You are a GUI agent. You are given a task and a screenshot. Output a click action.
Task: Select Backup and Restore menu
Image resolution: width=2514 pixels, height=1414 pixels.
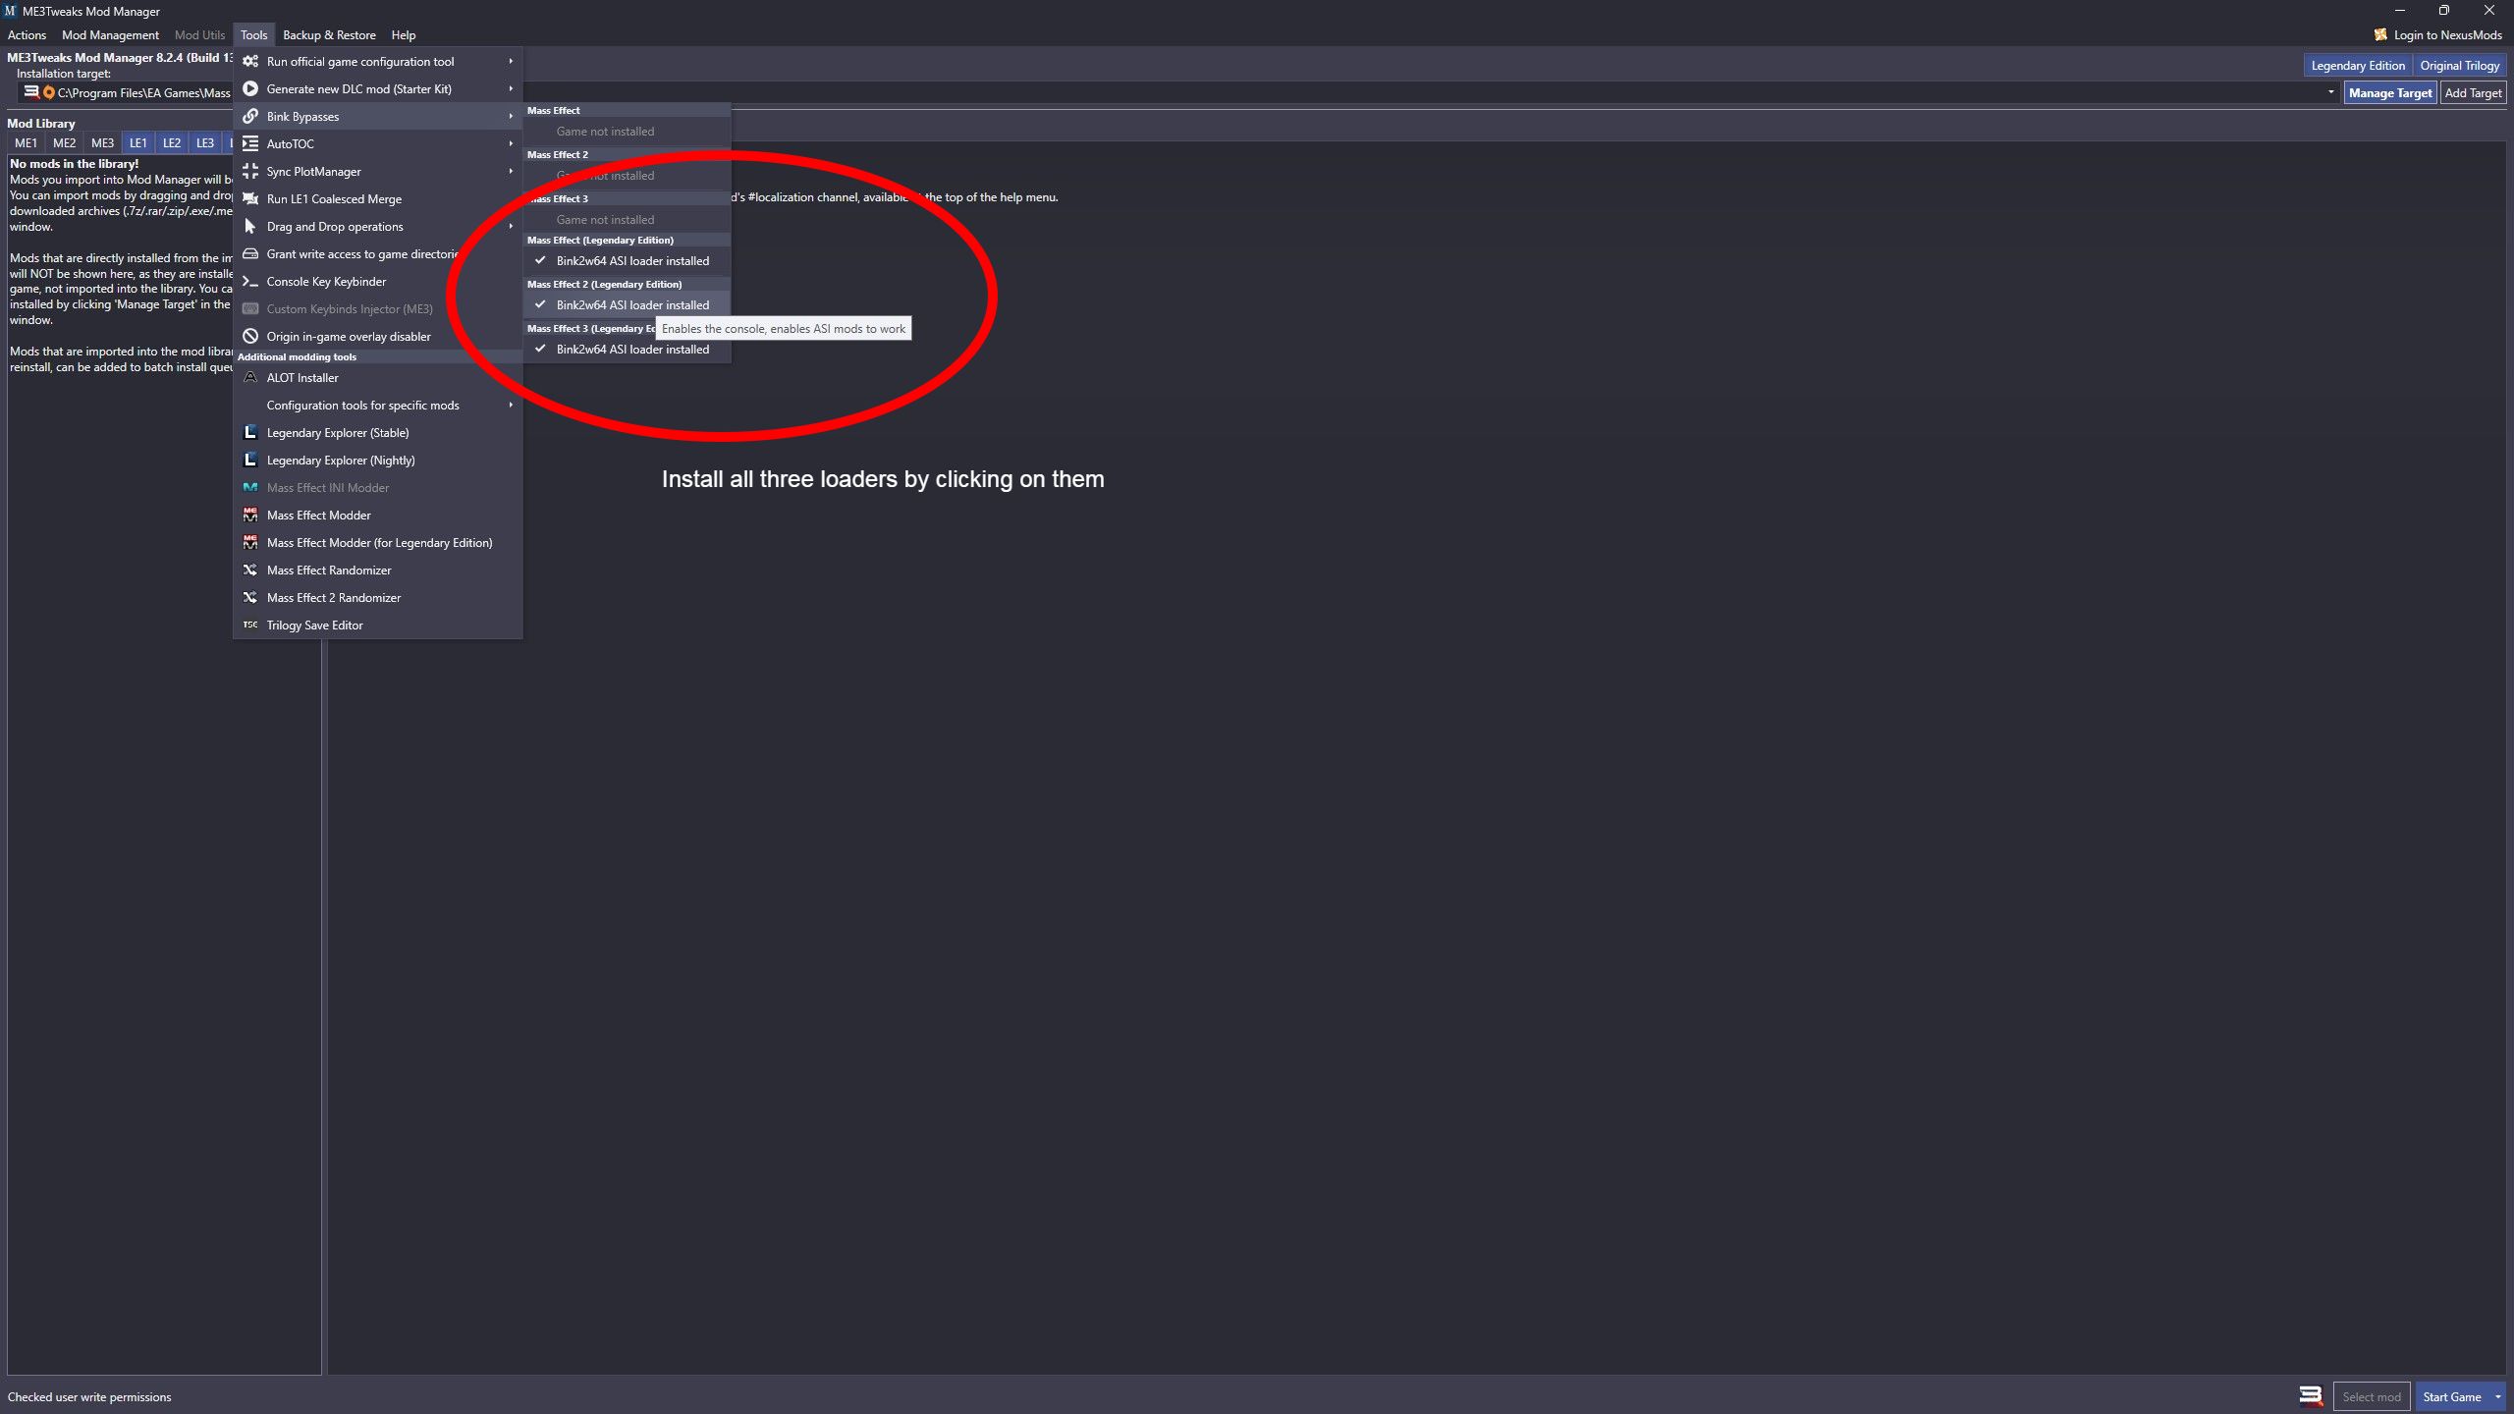(328, 32)
